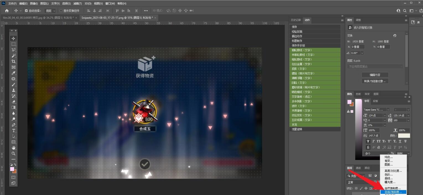
Task: Toggle All Caps text style
Action: tap(379, 141)
